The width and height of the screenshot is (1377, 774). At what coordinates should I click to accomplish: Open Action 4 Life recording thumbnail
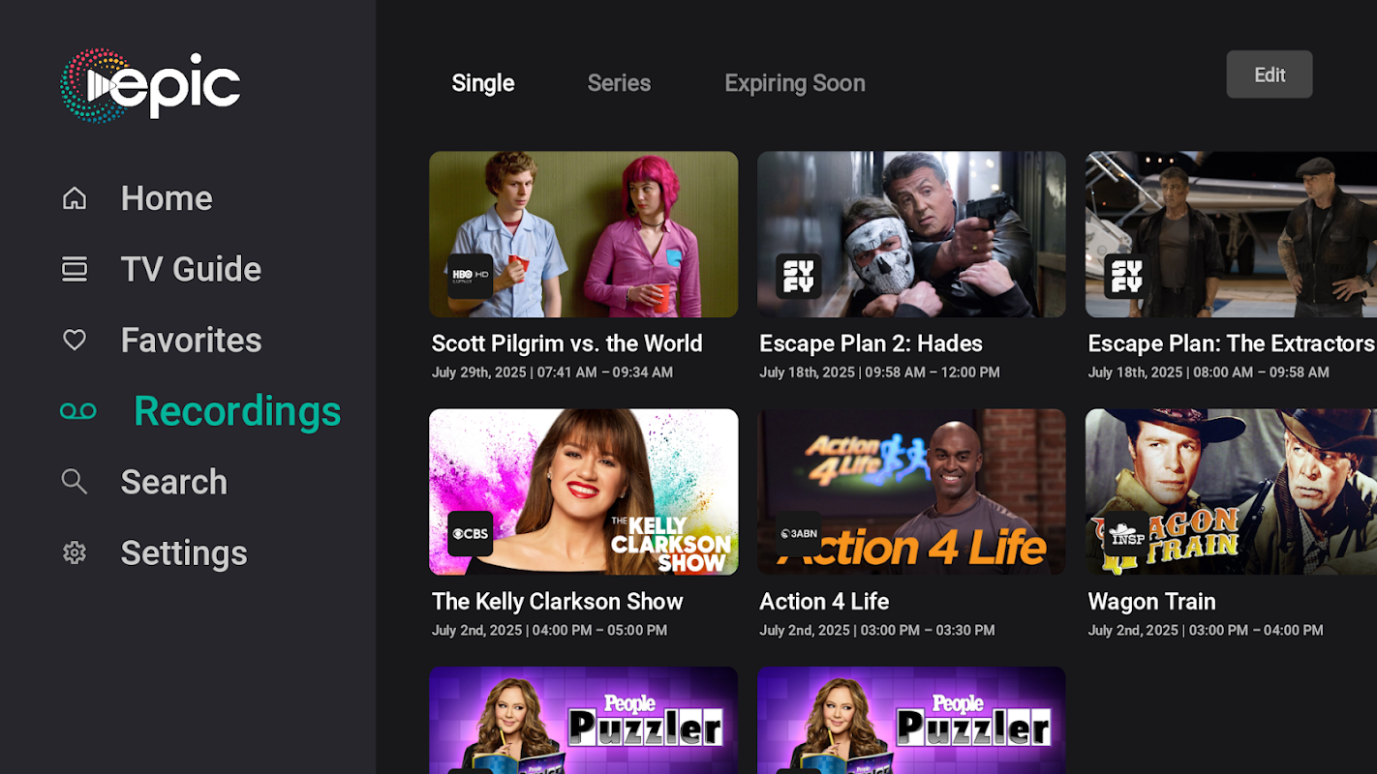pos(911,491)
